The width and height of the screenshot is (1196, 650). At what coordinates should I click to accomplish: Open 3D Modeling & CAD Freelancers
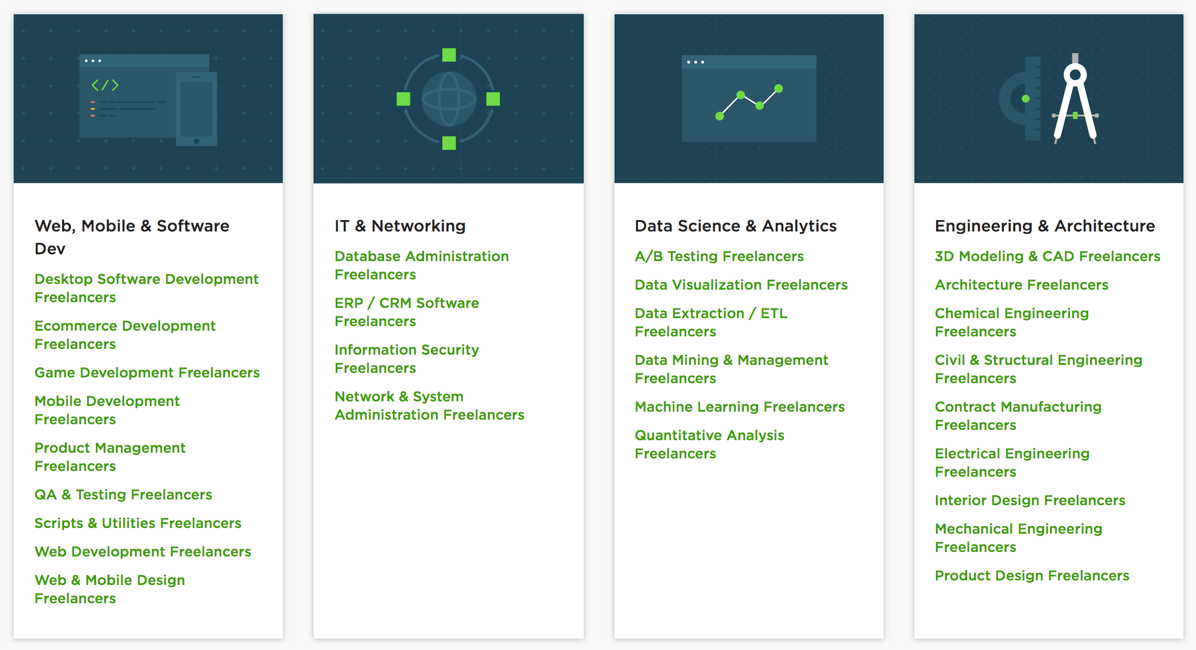[x=1047, y=256]
